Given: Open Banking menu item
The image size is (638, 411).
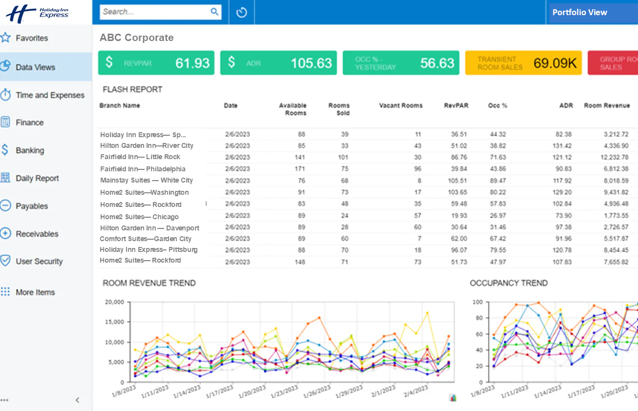Looking at the screenshot, I should tap(46, 150).
